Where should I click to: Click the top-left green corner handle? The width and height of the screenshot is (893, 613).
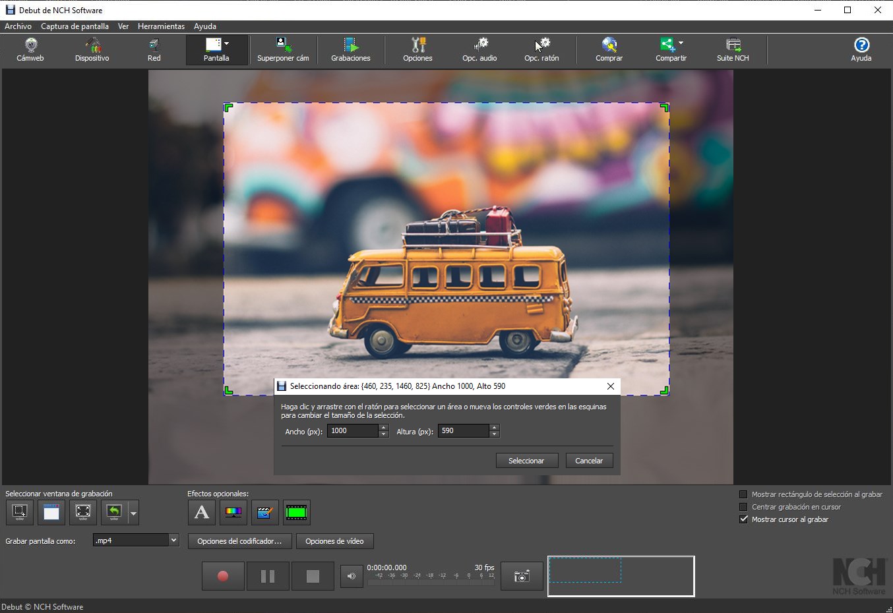(x=229, y=107)
